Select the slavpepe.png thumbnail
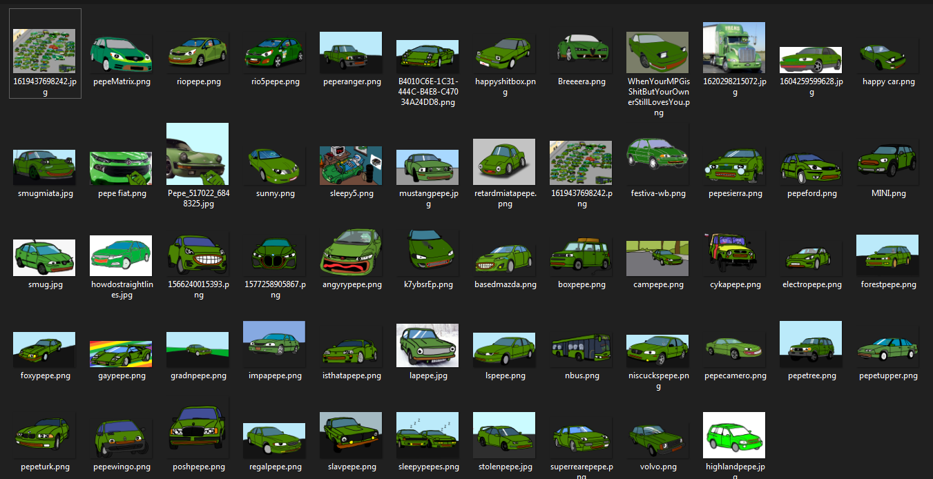The height and width of the screenshot is (479, 933). [351, 435]
